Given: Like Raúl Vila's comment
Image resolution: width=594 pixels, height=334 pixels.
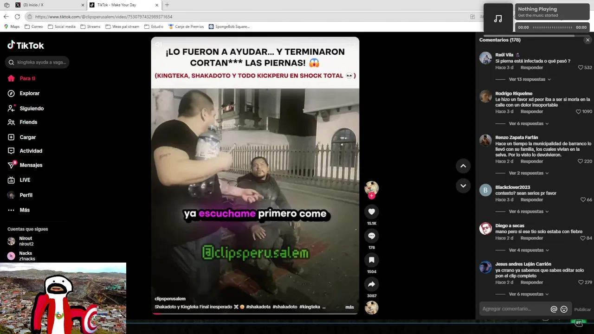Looking at the screenshot, I should click(581, 68).
